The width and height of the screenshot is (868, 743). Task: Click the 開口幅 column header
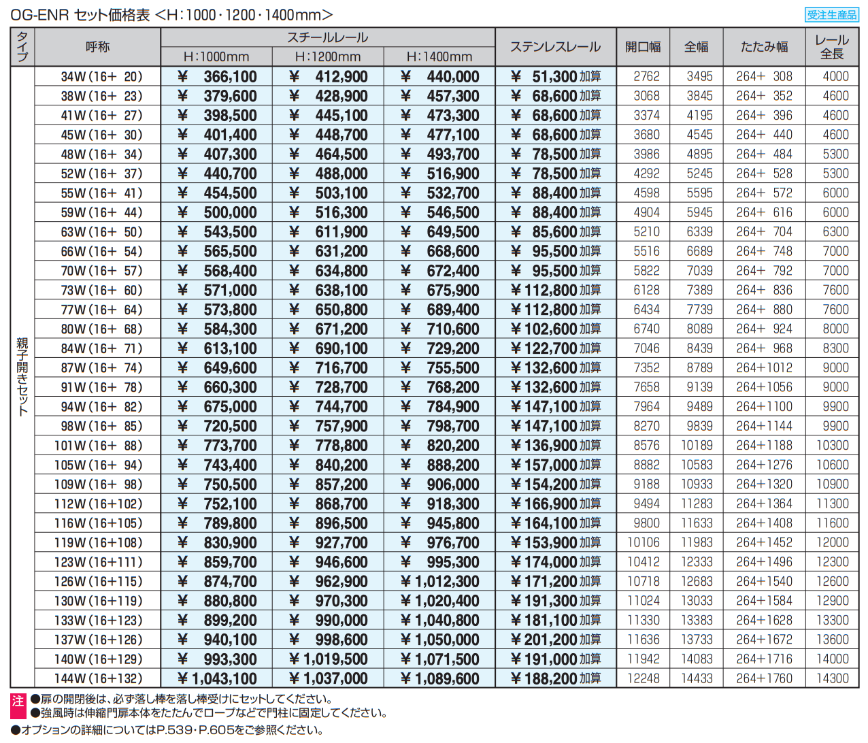[x=643, y=47]
